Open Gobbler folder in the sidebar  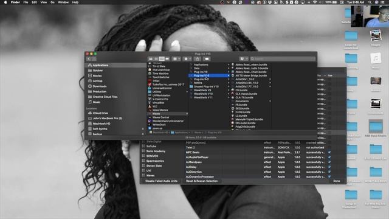97,71
